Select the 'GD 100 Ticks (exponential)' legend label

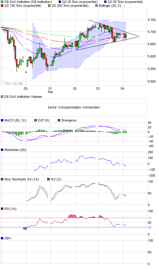23,6
